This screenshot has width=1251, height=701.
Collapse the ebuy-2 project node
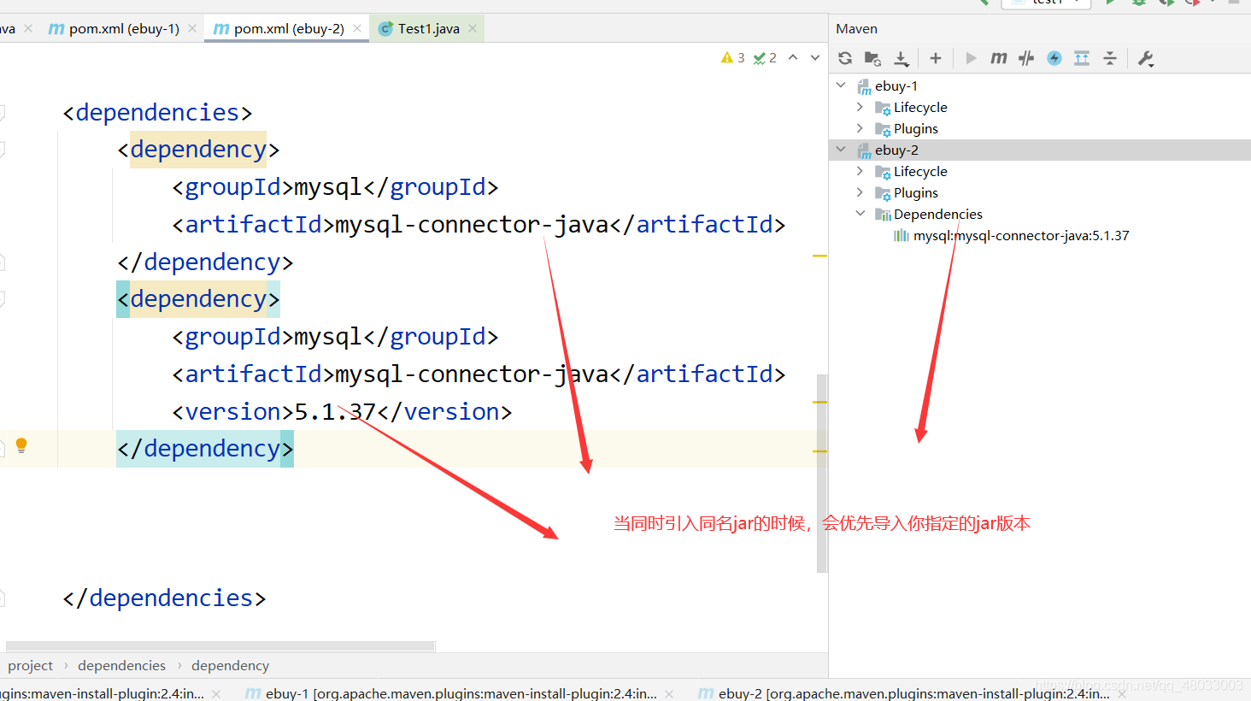point(841,150)
